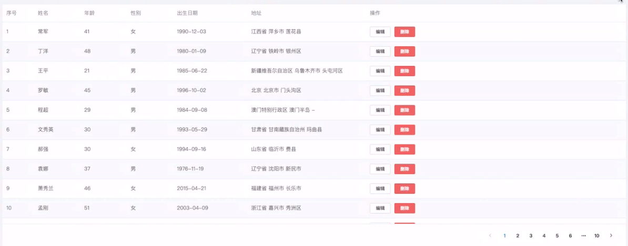Edit the record of 丁洋
The height and width of the screenshot is (246, 628).
(x=380, y=51)
